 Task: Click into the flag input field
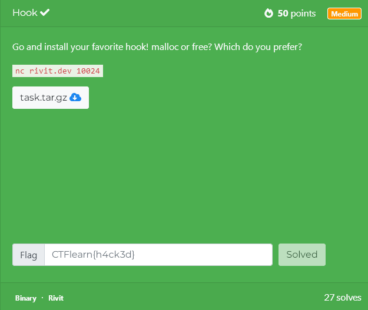tap(158, 255)
